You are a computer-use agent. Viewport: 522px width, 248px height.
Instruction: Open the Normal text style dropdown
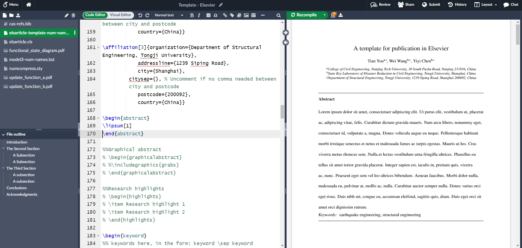click(x=169, y=15)
